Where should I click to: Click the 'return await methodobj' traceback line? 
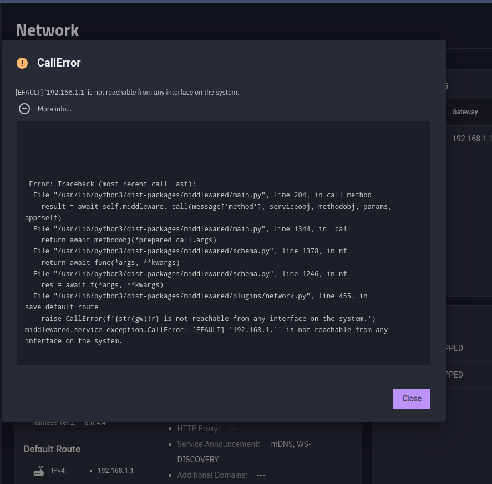(x=129, y=240)
